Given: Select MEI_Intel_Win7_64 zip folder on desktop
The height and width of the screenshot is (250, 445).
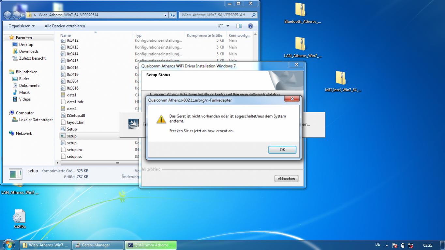Looking at the screenshot, I should (x=343, y=82).
